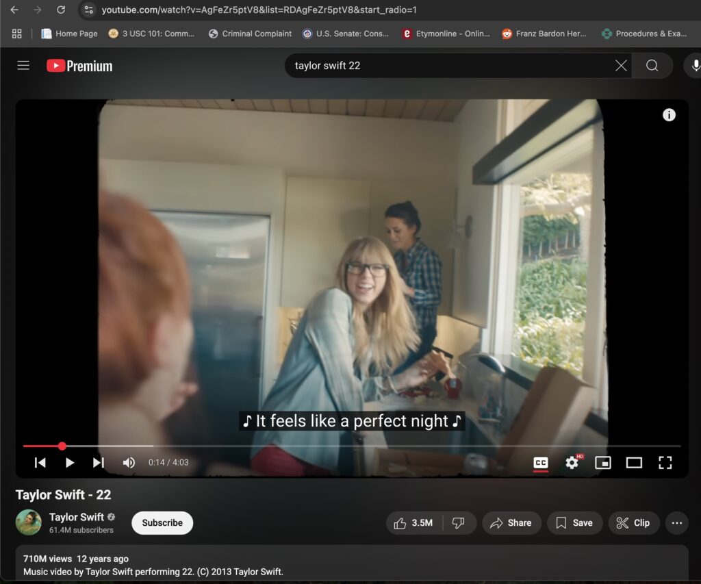Open the player settings gear menu
The image size is (701, 584).
(x=572, y=463)
